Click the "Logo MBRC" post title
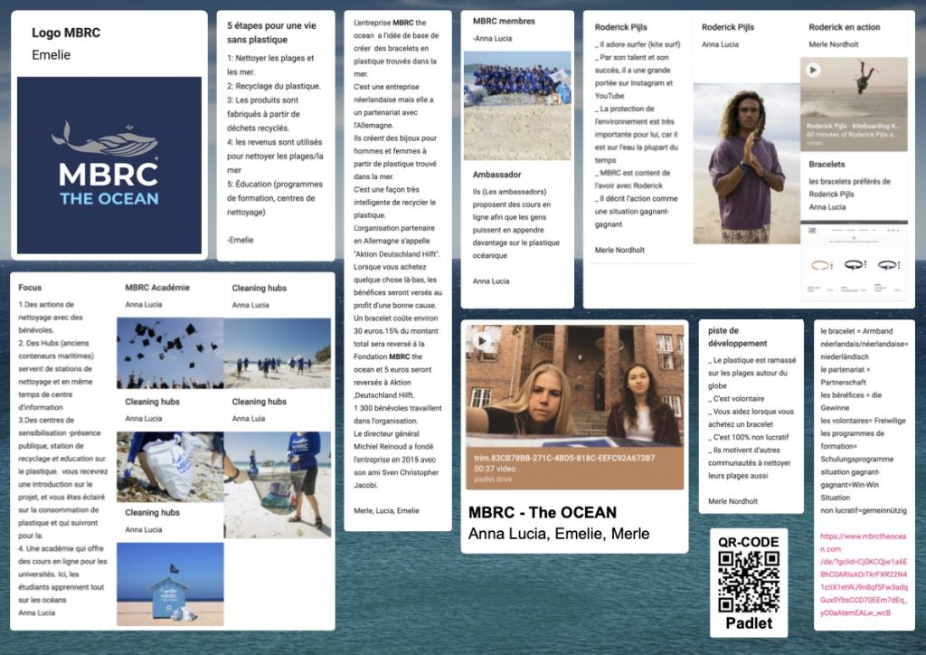Viewport: 926px width, 655px height. (x=66, y=33)
